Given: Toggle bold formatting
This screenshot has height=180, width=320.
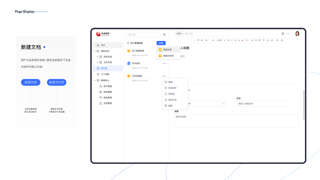Looking at the screenshot, I should pyautogui.click(x=228, y=40).
